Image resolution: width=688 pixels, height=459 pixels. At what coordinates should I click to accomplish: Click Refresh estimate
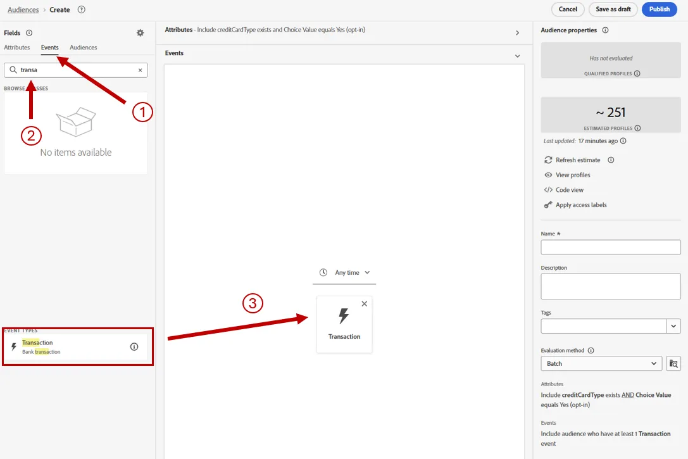click(572, 160)
